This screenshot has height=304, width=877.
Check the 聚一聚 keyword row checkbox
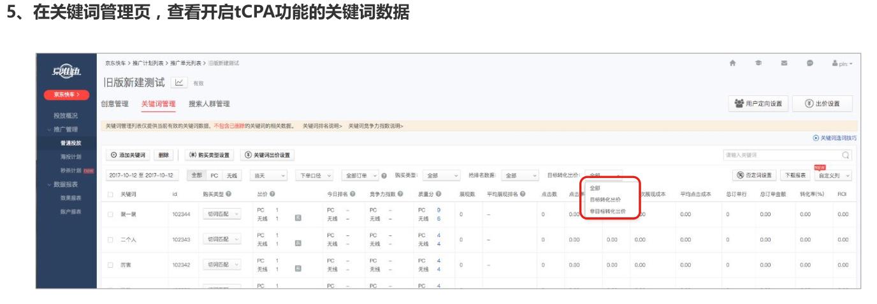point(111,215)
